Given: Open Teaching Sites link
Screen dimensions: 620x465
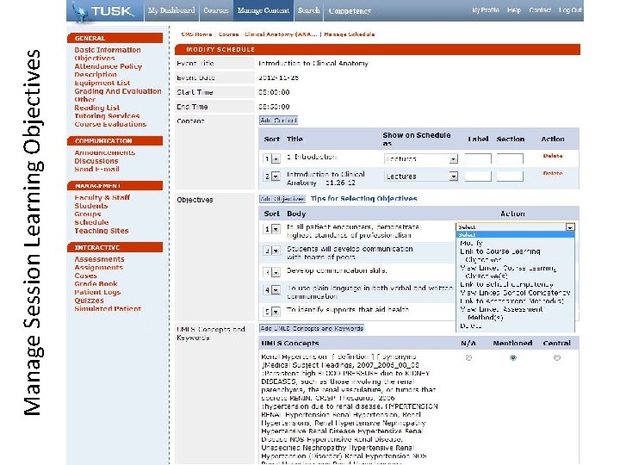Looking at the screenshot, I should 102,231.
